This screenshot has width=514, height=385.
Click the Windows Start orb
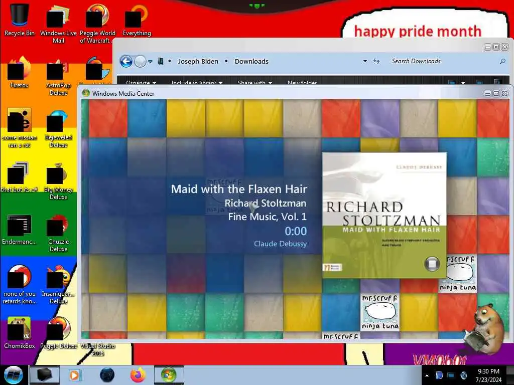(x=13, y=375)
